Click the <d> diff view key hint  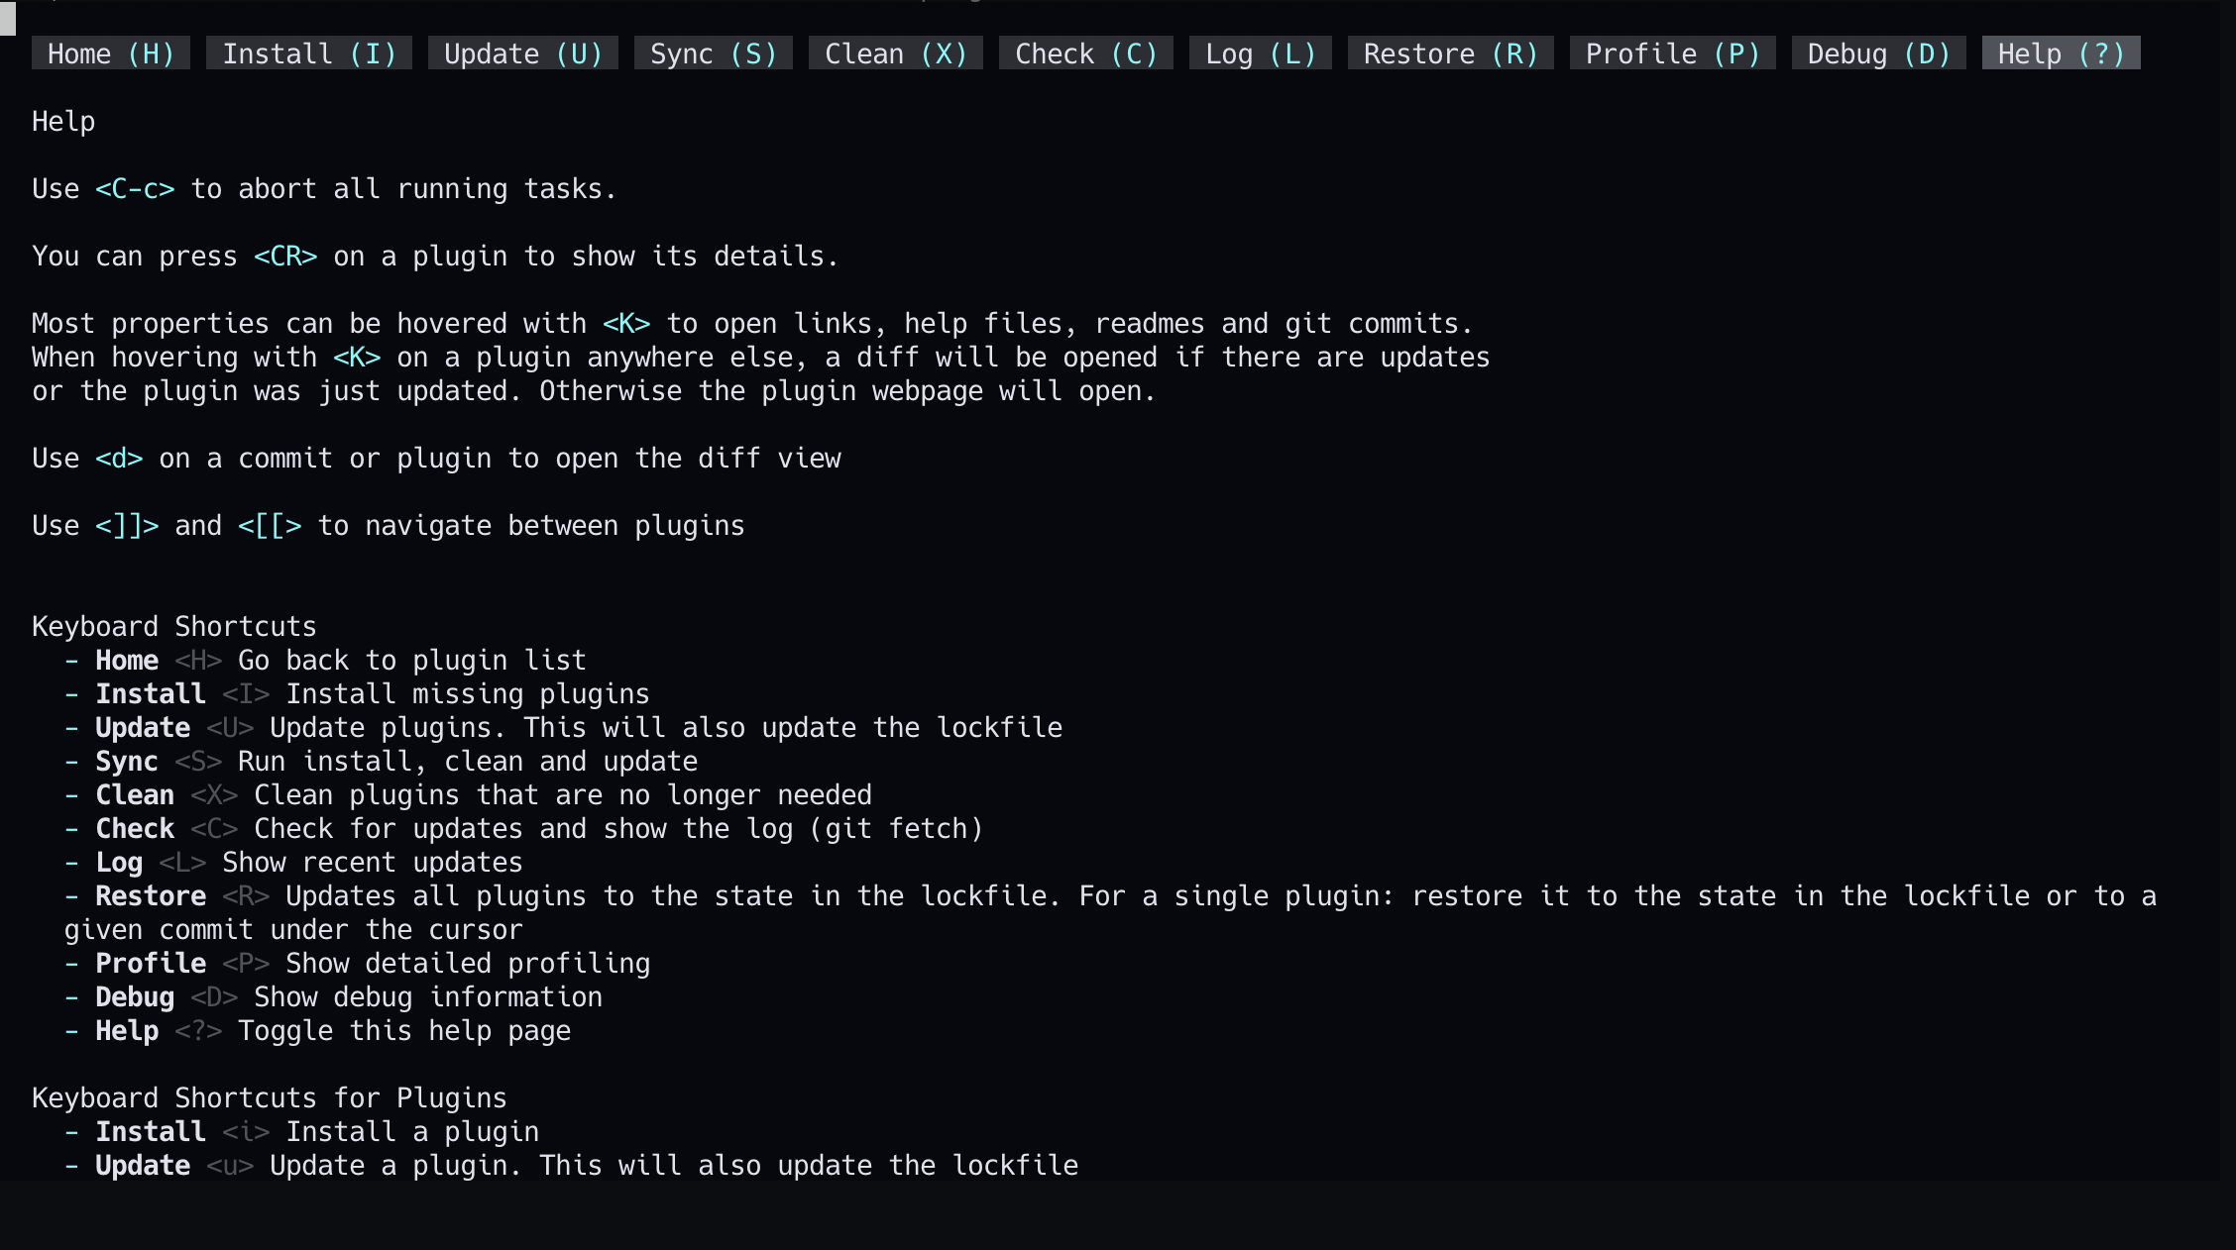point(119,459)
